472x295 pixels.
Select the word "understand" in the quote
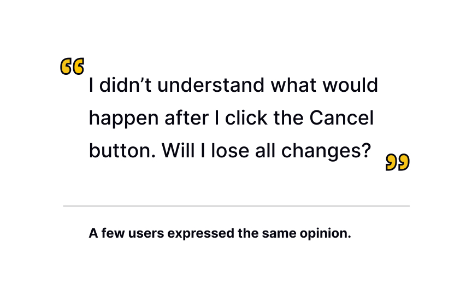click(x=211, y=85)
